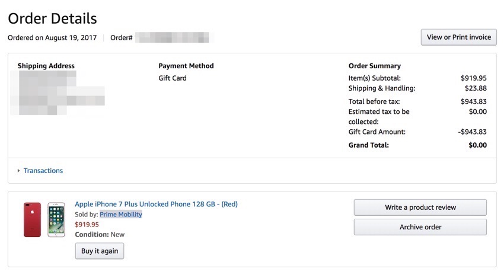
Task: Click the Condition: New label
Action: click(100, 234)
